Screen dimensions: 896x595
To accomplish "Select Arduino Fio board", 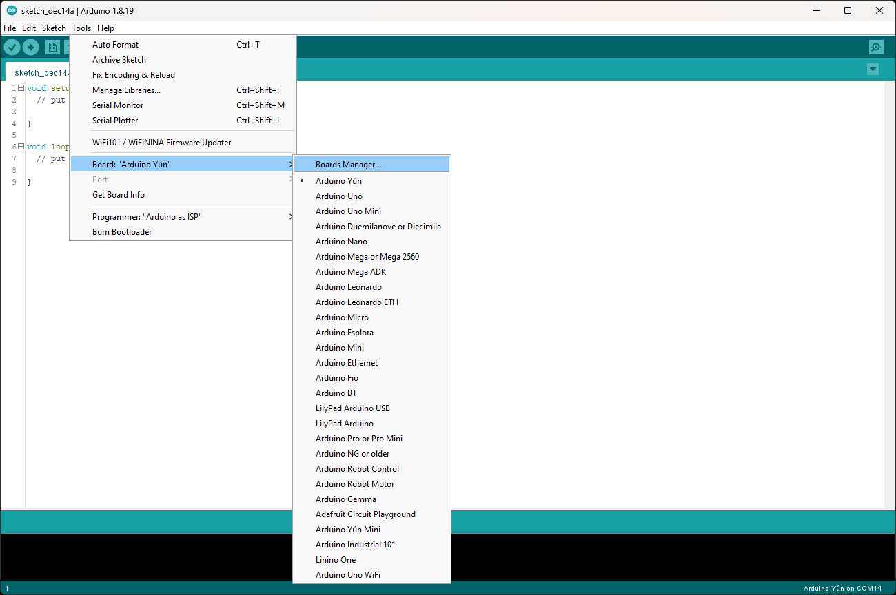I will point(371,378).
